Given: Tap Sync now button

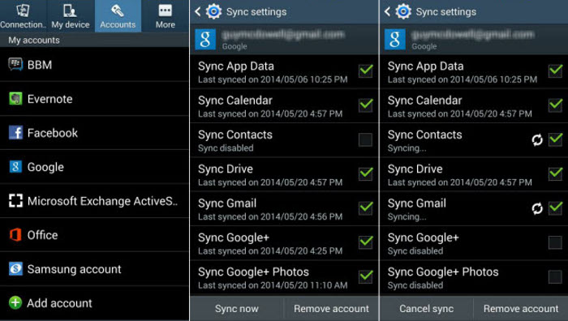Looking at the screenshot, I should point(237,309).
